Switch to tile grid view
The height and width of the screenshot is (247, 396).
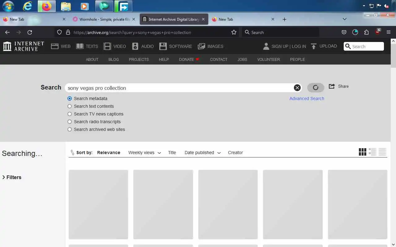point(363,152)
